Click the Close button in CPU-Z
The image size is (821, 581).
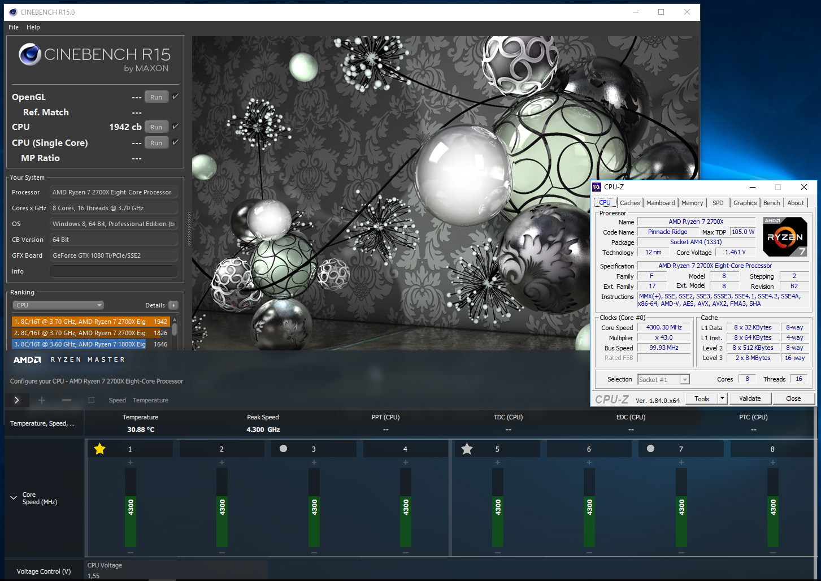coord(793,398)
